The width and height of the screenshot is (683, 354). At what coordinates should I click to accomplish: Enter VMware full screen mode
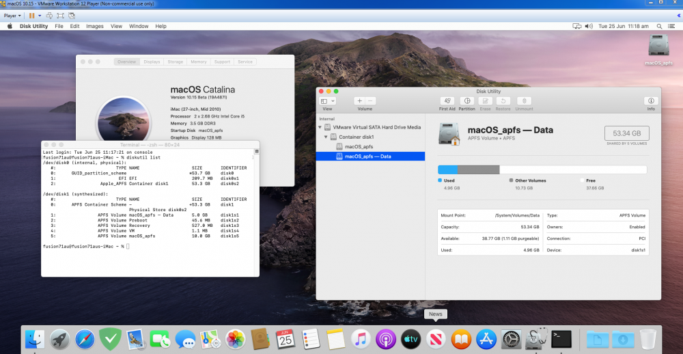coord(61,16)
